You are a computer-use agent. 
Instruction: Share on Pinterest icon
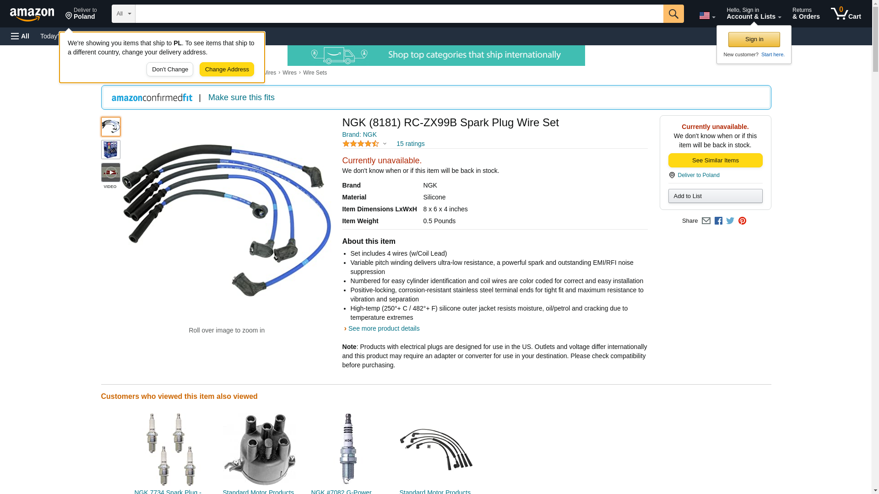[742, 221]
